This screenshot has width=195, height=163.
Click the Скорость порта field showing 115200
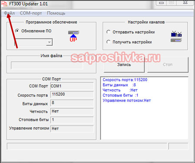click(x=72, y=94)
